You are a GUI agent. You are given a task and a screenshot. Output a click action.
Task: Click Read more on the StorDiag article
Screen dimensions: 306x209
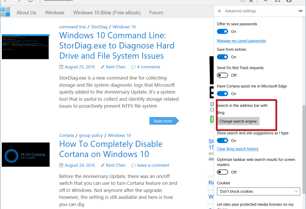(163, 121)
